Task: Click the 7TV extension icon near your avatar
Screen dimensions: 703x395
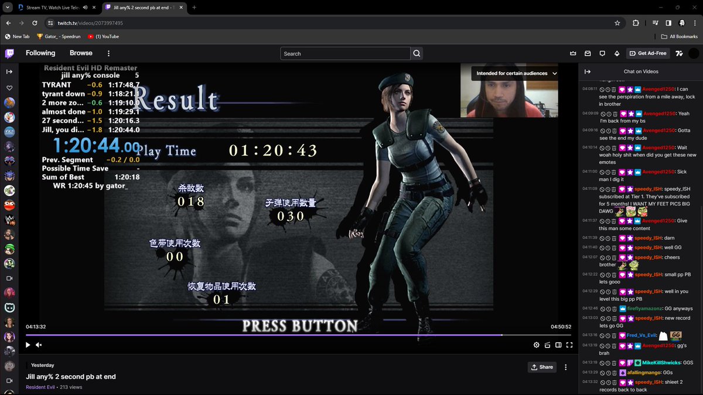Action: coord(679,53)
